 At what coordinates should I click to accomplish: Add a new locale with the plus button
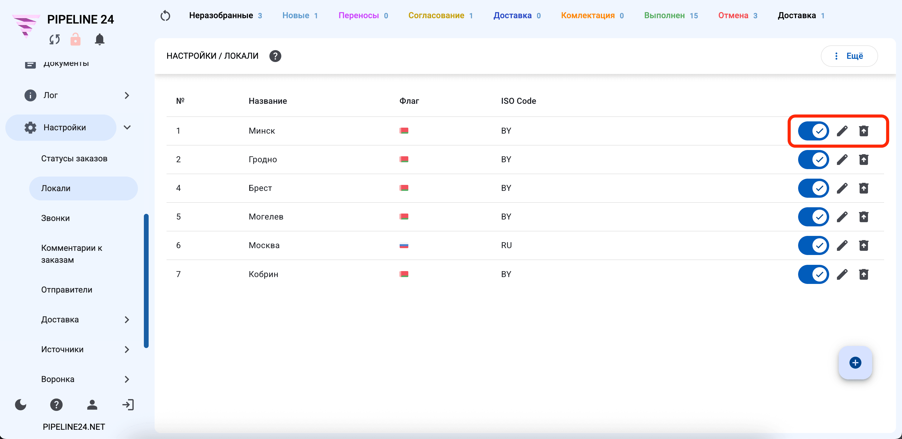pos(855,363)
